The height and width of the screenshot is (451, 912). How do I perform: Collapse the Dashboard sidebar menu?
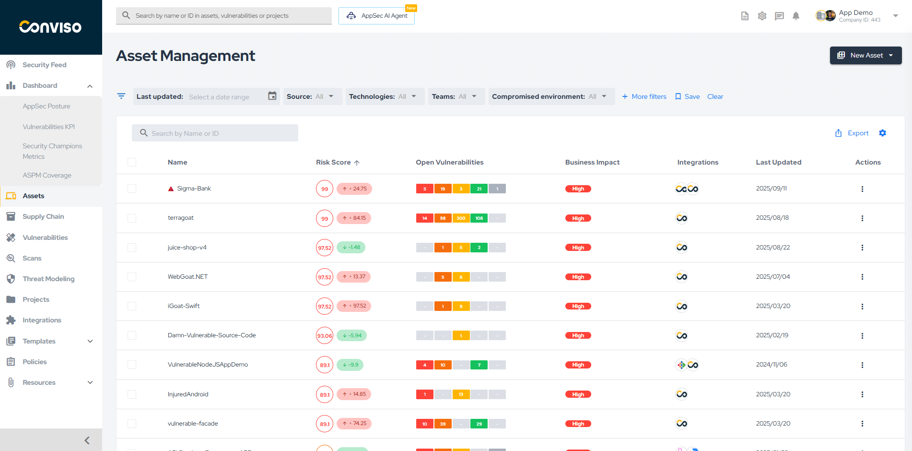[90, 86]
